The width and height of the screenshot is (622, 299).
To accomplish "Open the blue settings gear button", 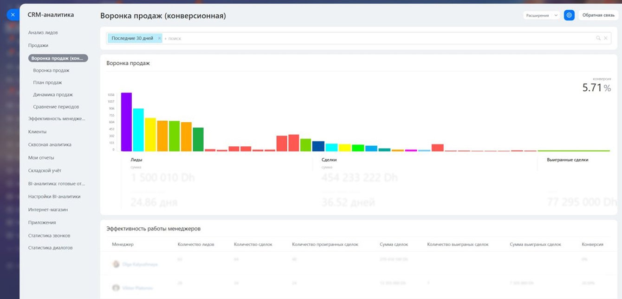I will coord(569,15).
